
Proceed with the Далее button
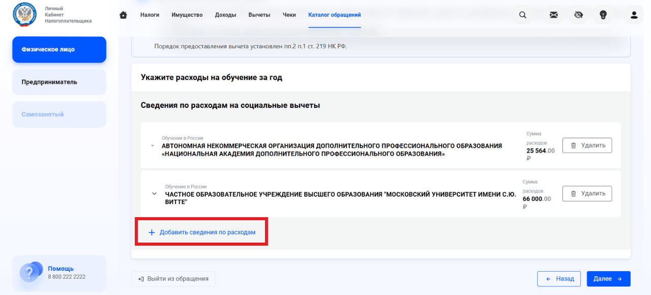pyautogui.click(x=609, y=279)
